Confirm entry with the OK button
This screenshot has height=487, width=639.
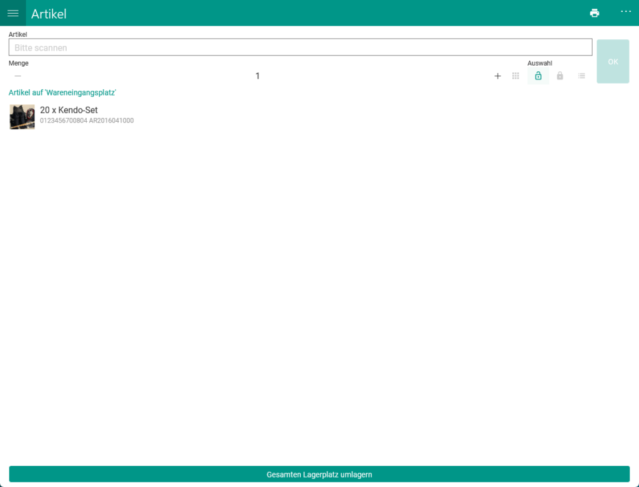612,61
